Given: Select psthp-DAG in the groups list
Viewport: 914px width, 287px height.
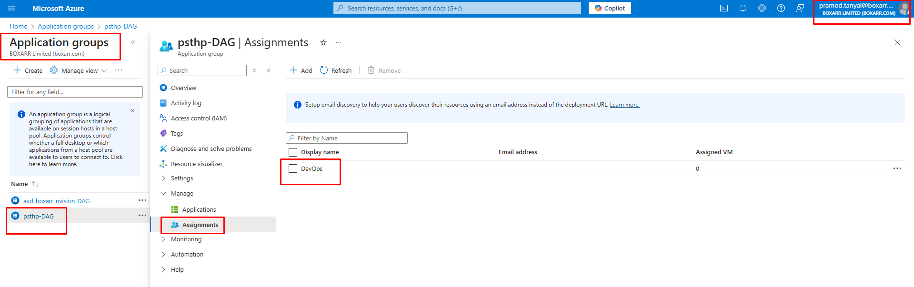Looking at the screenshot, I should [x=39, y=216].
